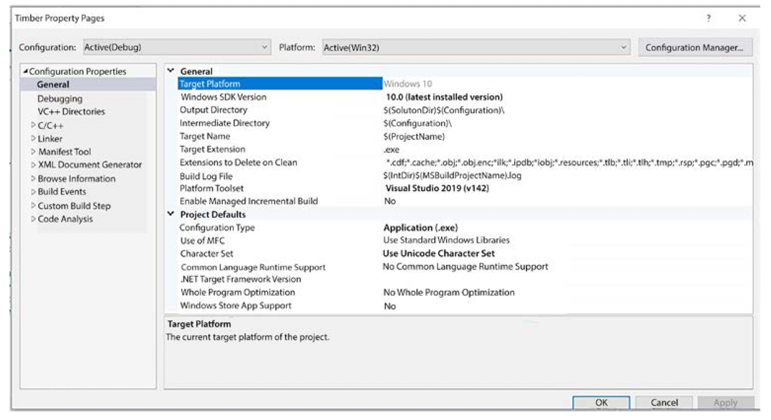Expand the Manifest Tool node

tap(33, 152)
